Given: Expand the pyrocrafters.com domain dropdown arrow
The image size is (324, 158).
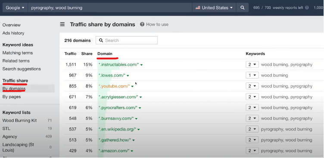Looking at the screenshot, I should coord(140,108).
